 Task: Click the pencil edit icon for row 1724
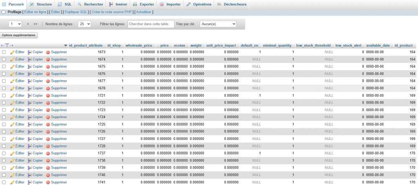point(12,117)
